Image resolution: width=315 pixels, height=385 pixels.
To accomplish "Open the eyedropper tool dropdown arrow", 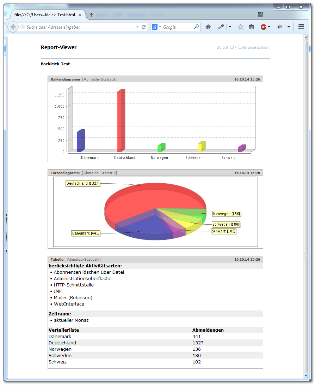I will click(230, 27).
